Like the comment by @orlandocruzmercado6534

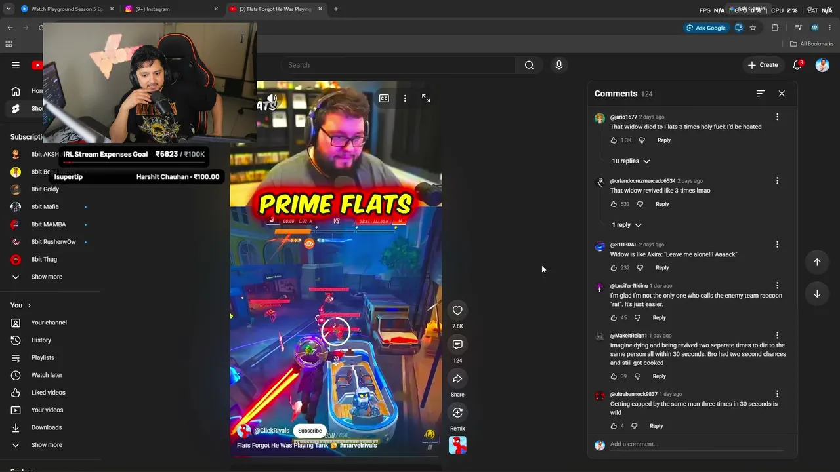point(614,204)
